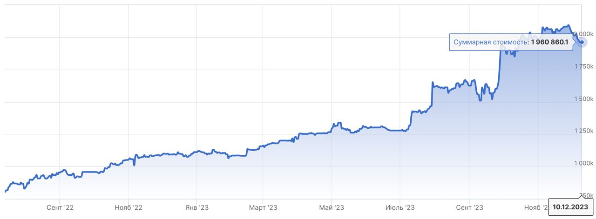Screen dimensions: 596x219
Task: Click the line's starting point at the left edge
Action: coord(5,191)
